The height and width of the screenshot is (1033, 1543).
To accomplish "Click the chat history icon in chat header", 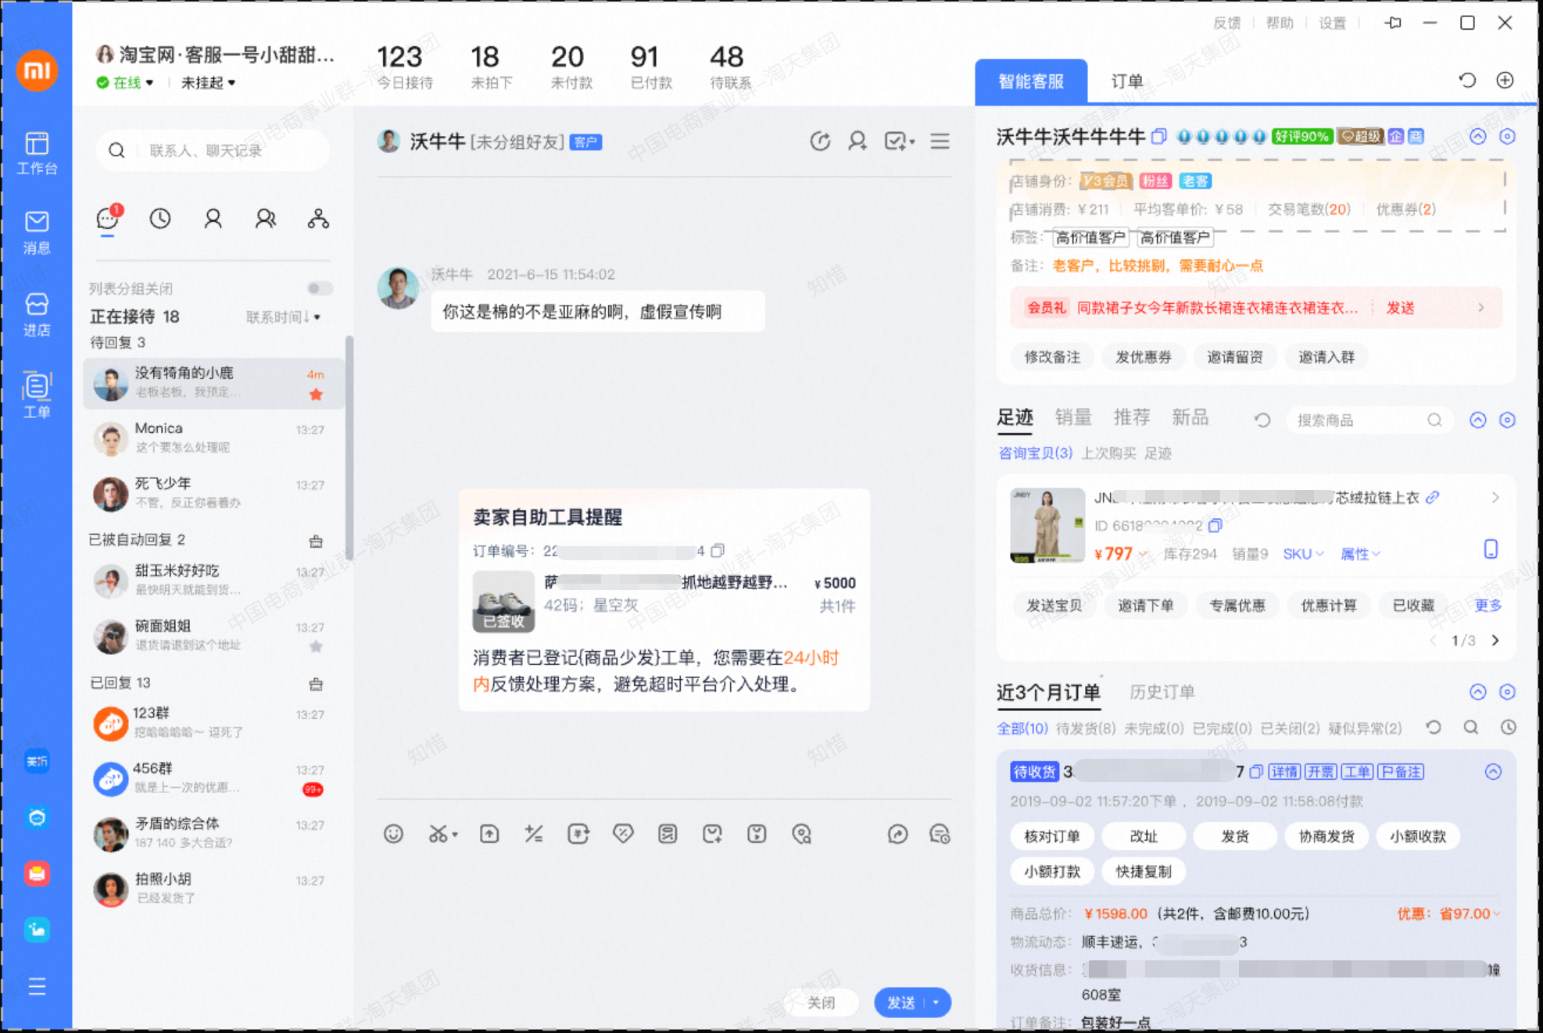I will tap(820, 141).
